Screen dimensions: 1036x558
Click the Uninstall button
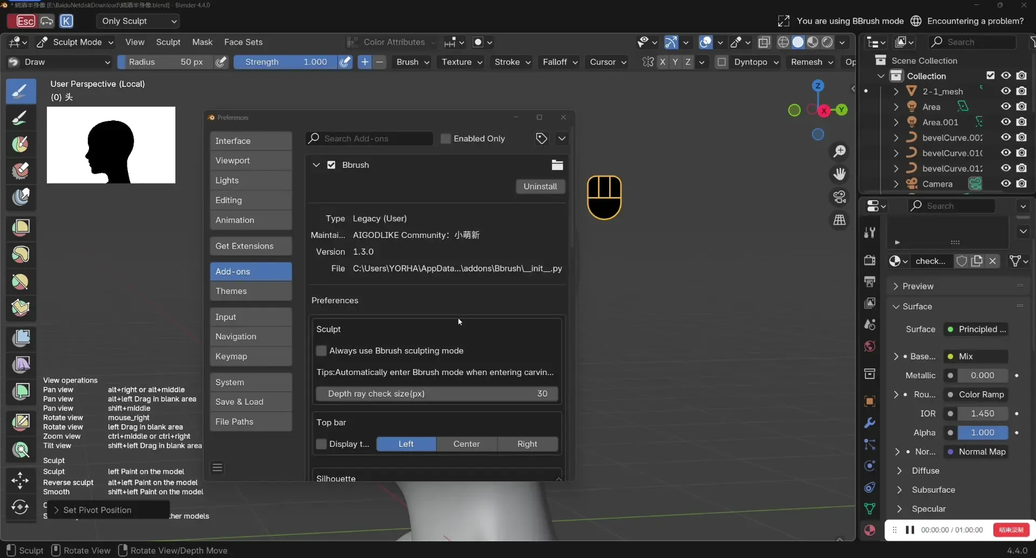[540, 186]
